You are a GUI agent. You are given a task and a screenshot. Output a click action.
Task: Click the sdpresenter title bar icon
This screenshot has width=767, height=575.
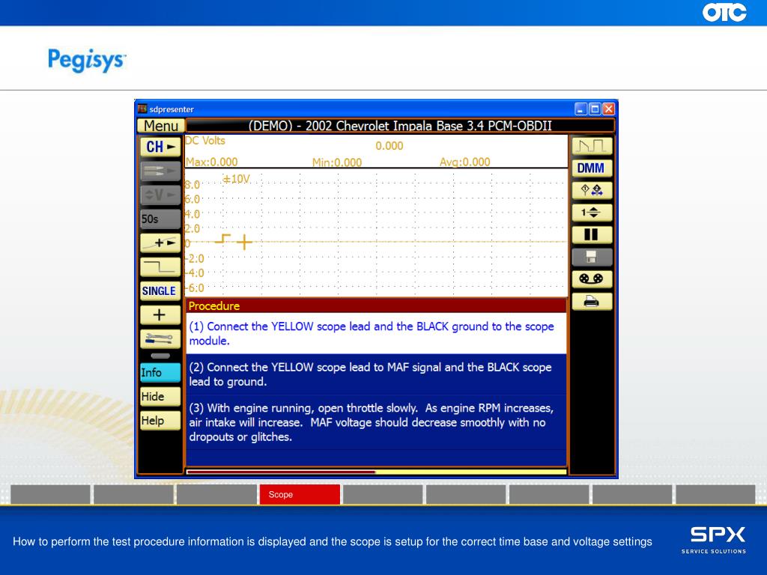(x=142, y=109)
